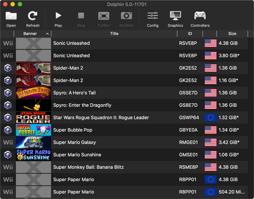Click ID G5SE7D
Screen dimensions: 254x199
tap(188, 93)
